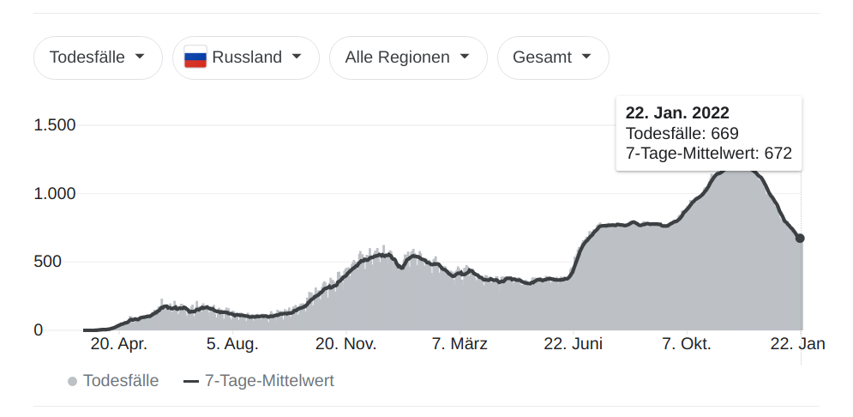Image resolution: width=853 pixels, height=417 pixels.
Task: Click the arrow beside Alle Regionen
Action: (x=465, y=57)
